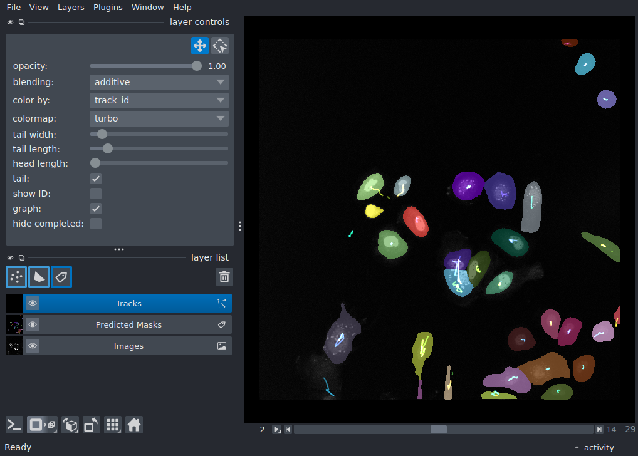This screenshot has width=638, height=456.
Task: Expand the activity panel arrow
Action: click(577, 447)
